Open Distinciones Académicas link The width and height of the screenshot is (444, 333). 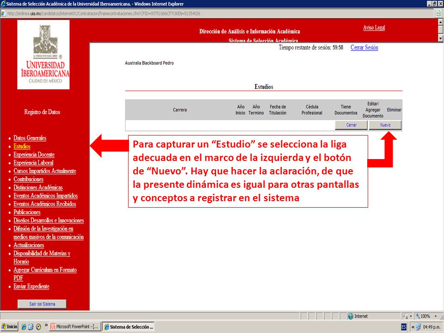(38, 187)
